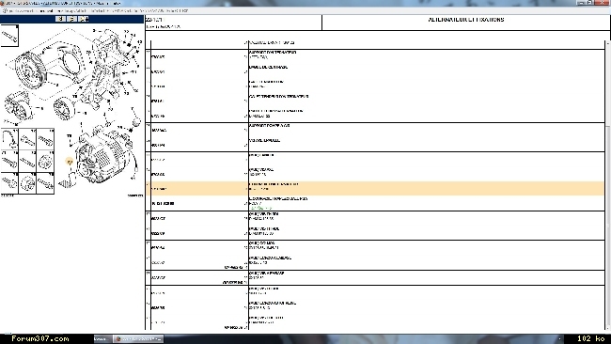611x344 pixels.
Task: Select the idler roller left of the parts grid
Action: (x=18, y=106)
